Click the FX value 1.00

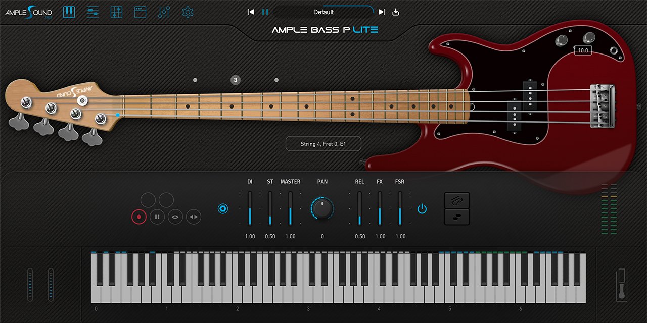pos(380,236)
